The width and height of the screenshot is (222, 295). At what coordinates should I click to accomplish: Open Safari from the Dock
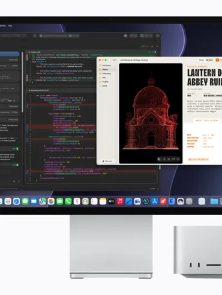pyautogui.click(x=16, y=201)
